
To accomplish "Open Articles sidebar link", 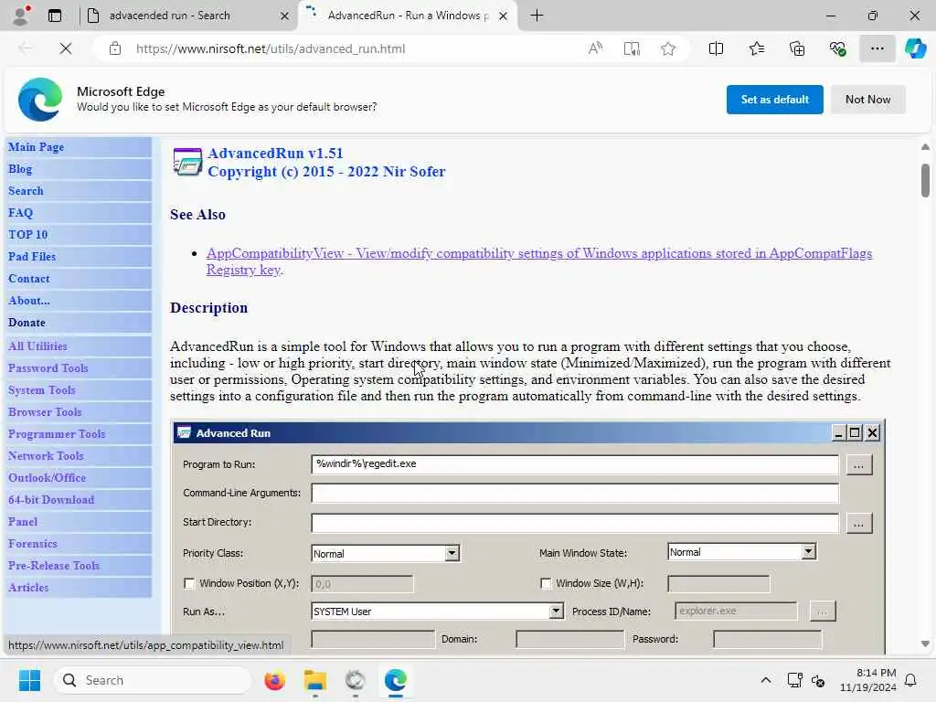I will [x=28, y=588].
